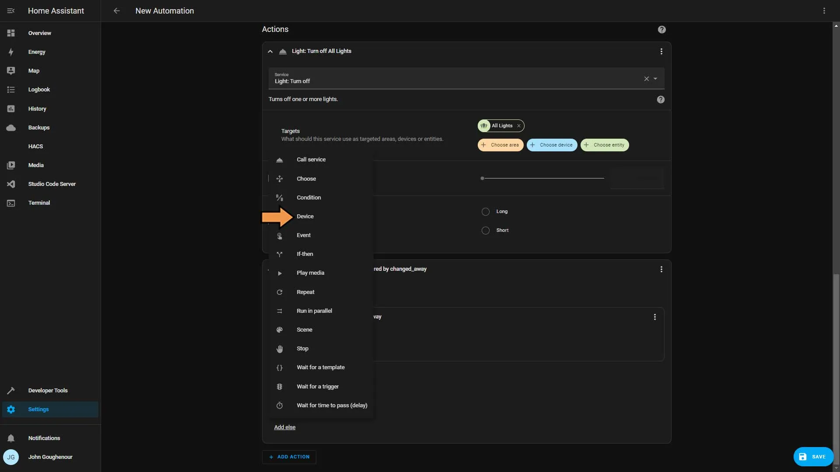This screenshot has width=840, height=472.
Task: Click the transition slider handle
Action: coord(482,178)
